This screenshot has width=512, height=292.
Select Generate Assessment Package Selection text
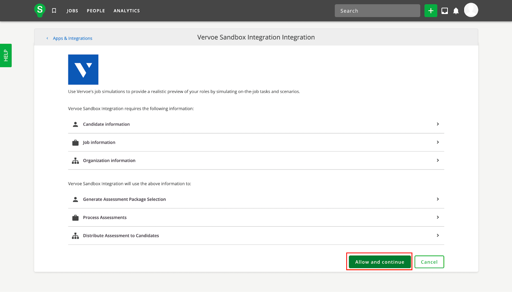[124, 199]
